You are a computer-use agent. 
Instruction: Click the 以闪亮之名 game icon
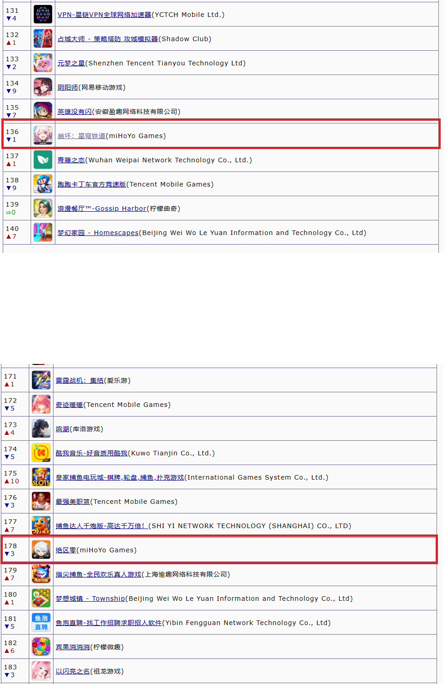pos(41,671)
